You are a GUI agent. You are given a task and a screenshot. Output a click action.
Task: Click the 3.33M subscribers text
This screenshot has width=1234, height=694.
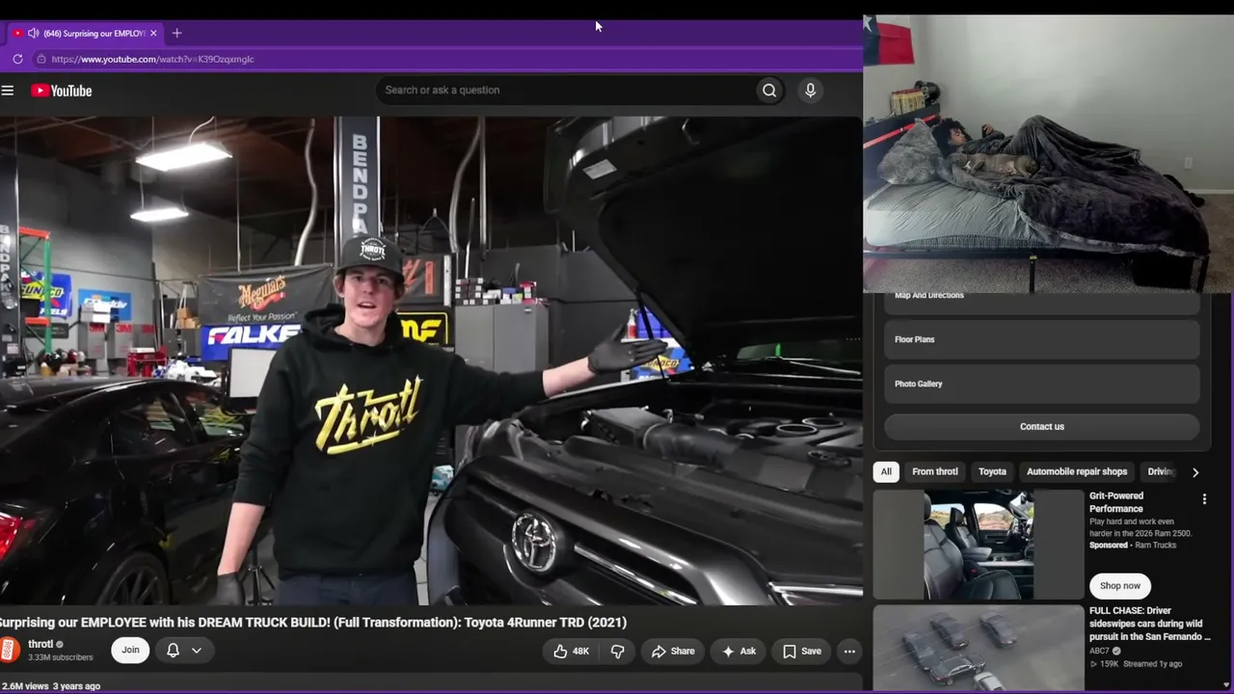pos(61,657)
